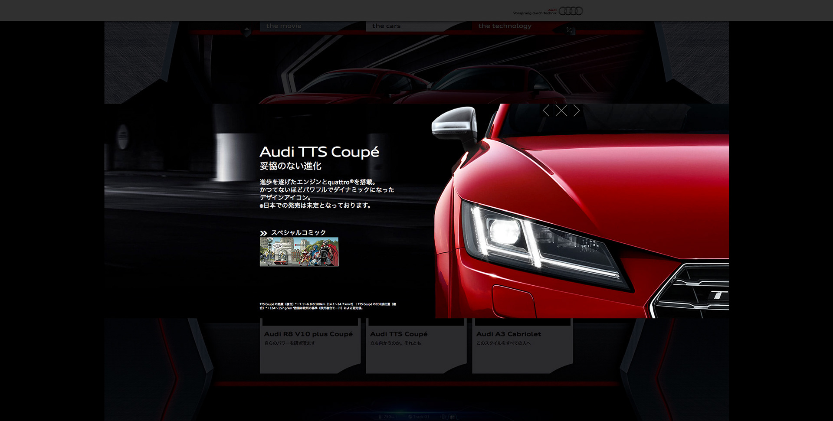Screen dimensions: 833x421
Task: Click the fuel range 750 indicator
Action: [387, 417]
